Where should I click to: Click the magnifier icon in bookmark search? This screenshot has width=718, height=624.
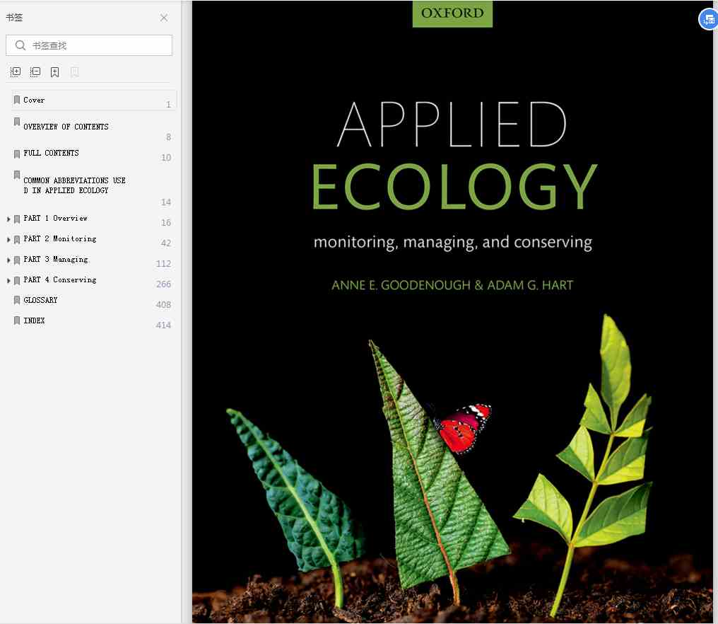pyautogui.click(x=20, y=45)
